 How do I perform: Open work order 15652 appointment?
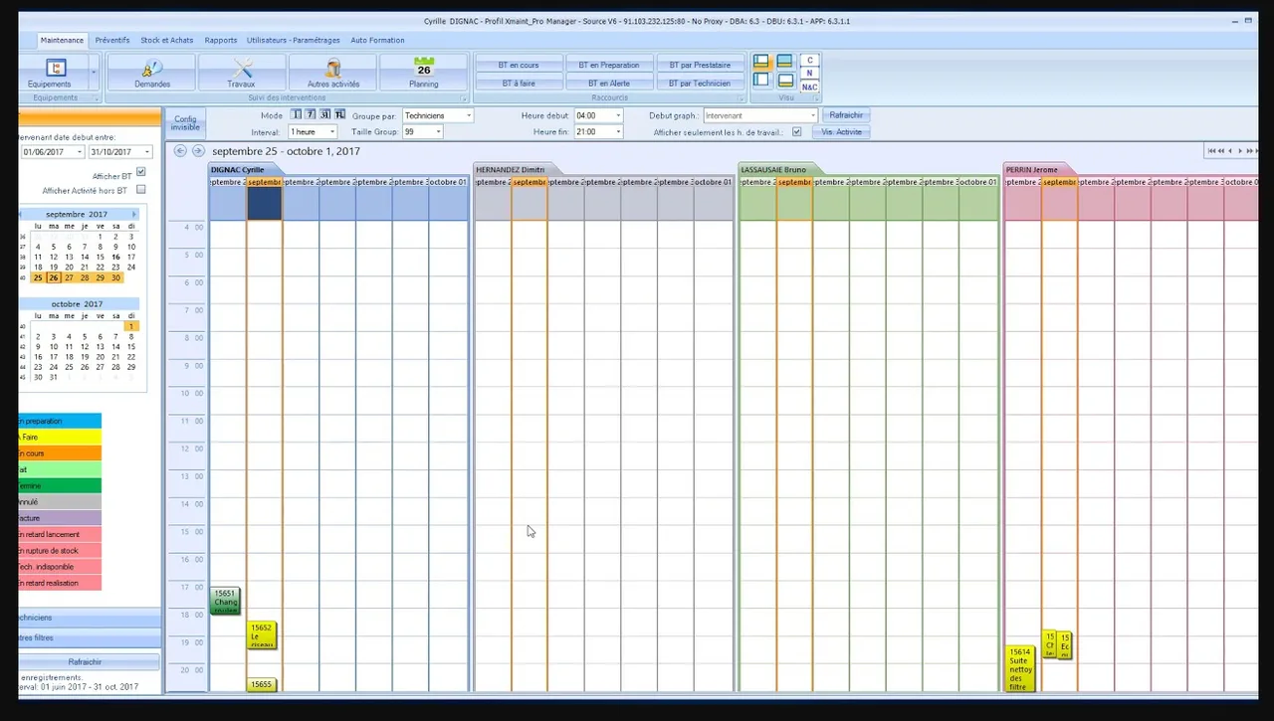(x=261, y=635)
